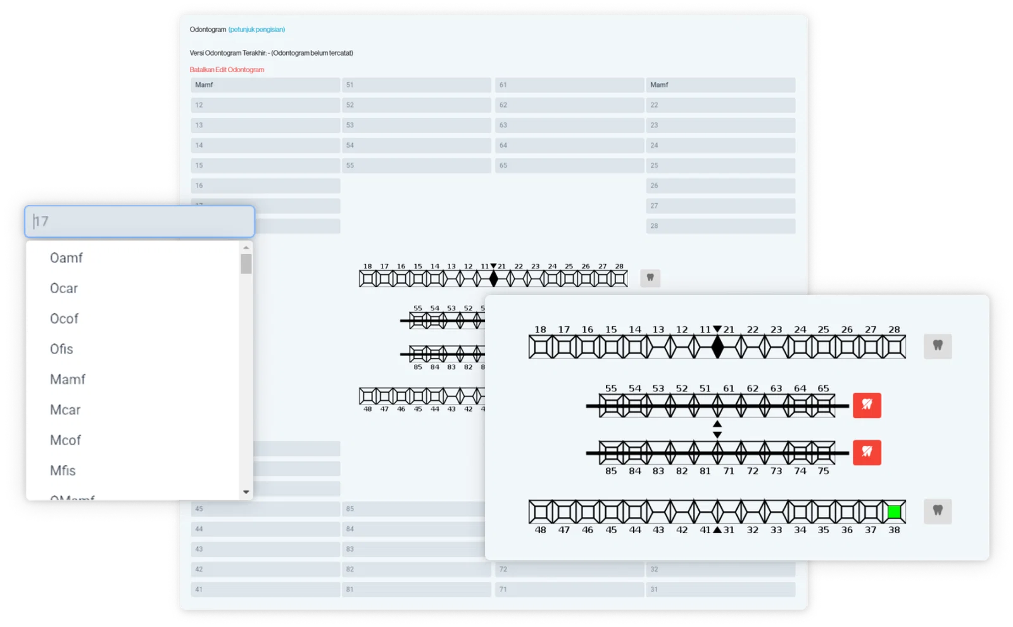
Task: Select the green-filled tooth 38 surface
Action: [894, 512]
